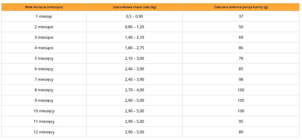
Task: Select the "5 miesięcy" row label
Action: [44, 58]
